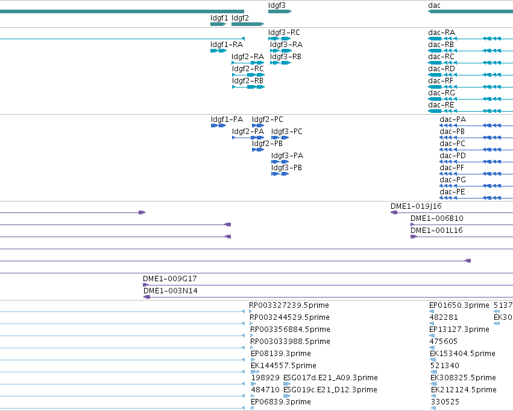
Task: Click the Idgf2-PC protein label
Action: tap(267, 119)
